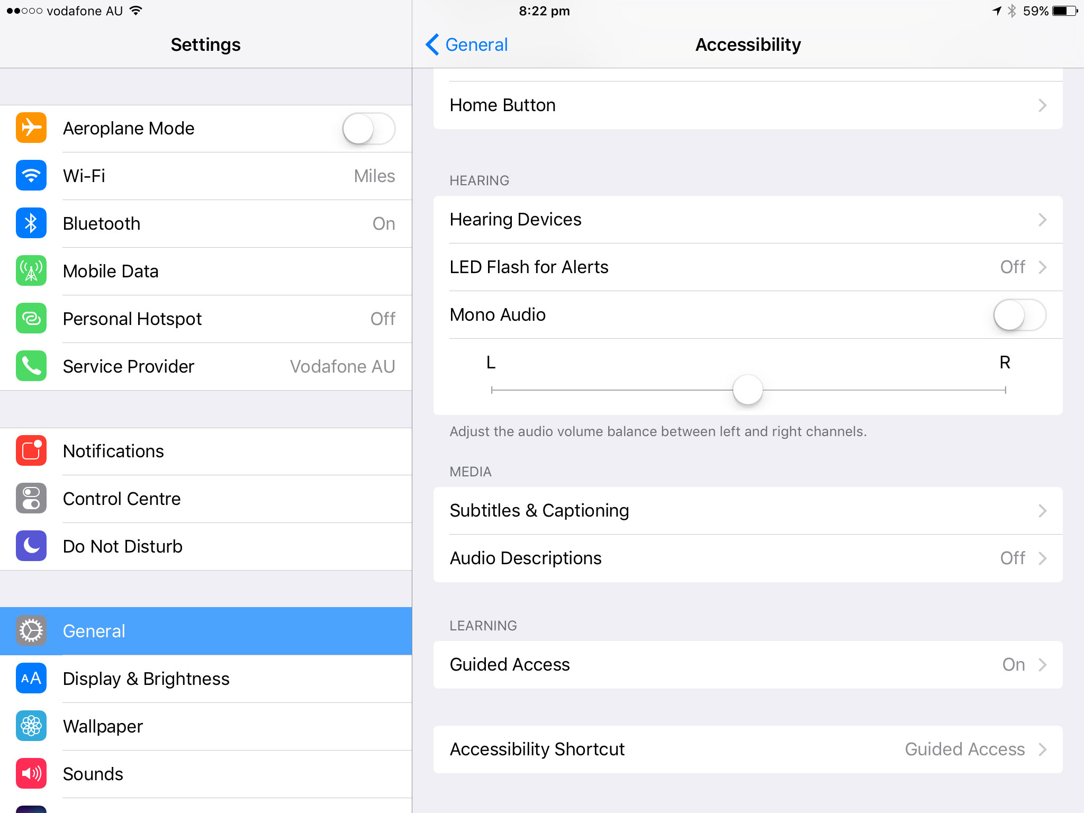
Task: Go back to General settings
Action: (467, 45)
